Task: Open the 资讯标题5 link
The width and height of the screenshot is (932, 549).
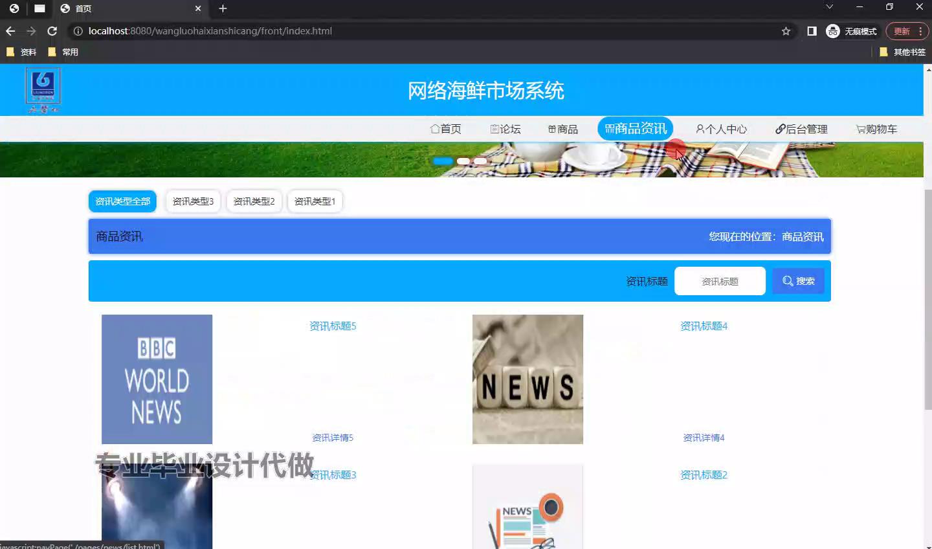Action: tap(333, 326)
